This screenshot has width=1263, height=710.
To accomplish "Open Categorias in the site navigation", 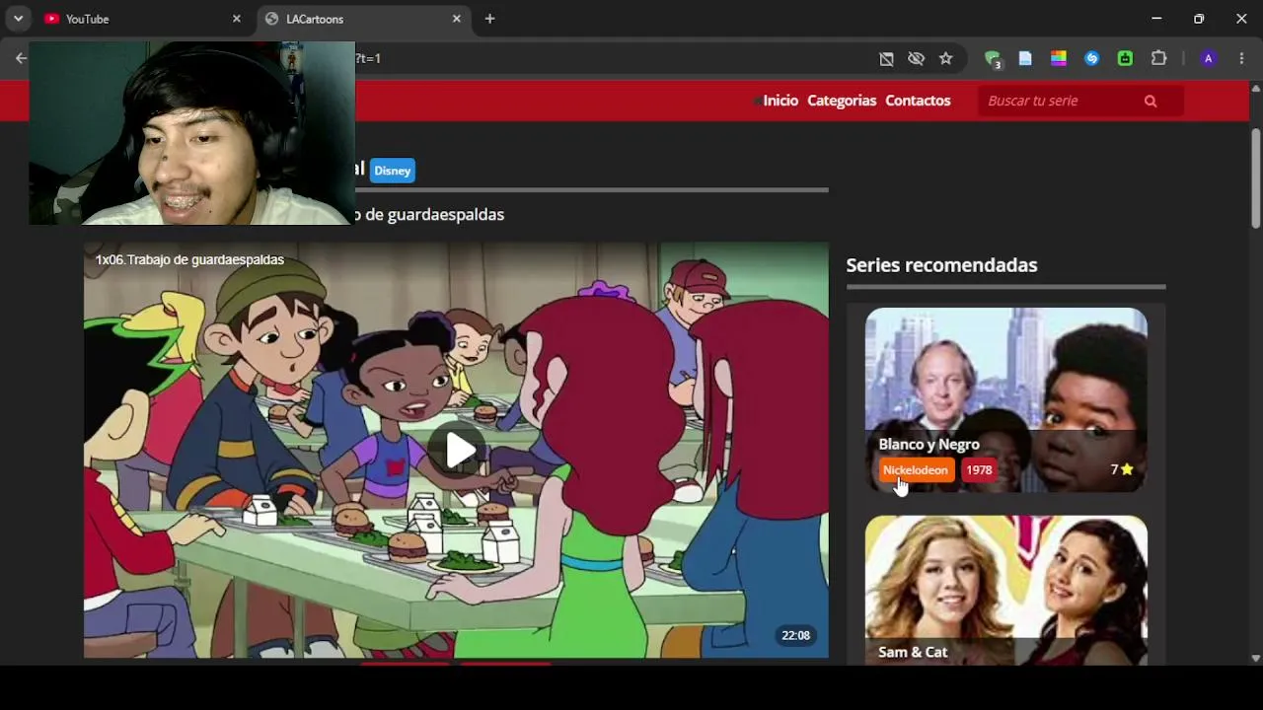I will (x=842, y=101).
